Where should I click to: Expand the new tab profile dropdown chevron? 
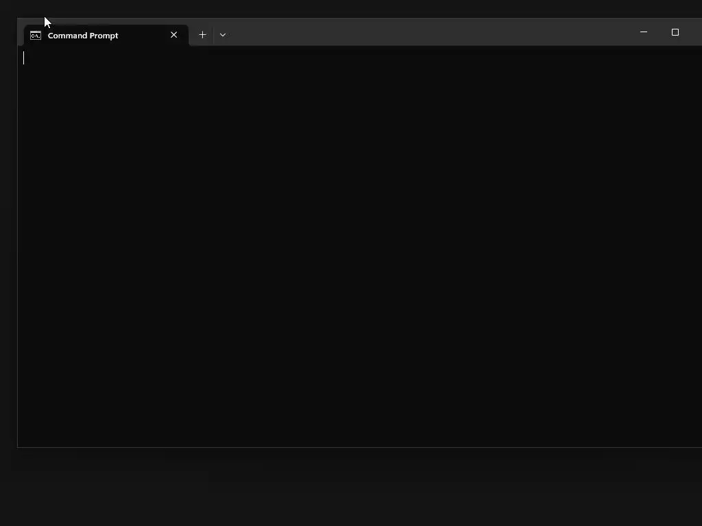click(223, 35)
